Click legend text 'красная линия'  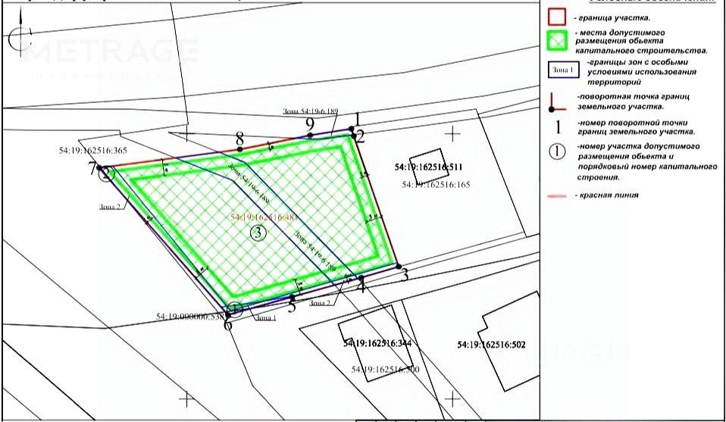pos(606,195)
